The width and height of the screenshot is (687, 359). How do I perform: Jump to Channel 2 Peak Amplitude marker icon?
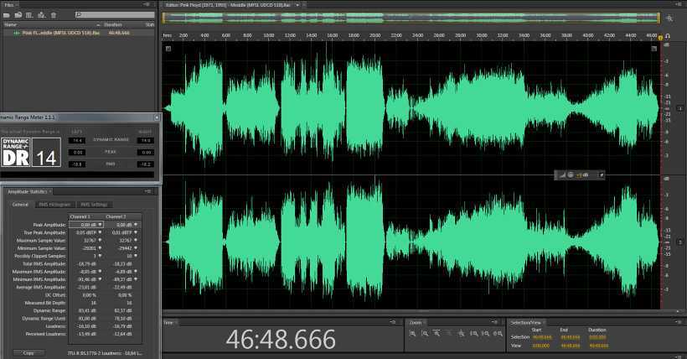coord(136,225)
